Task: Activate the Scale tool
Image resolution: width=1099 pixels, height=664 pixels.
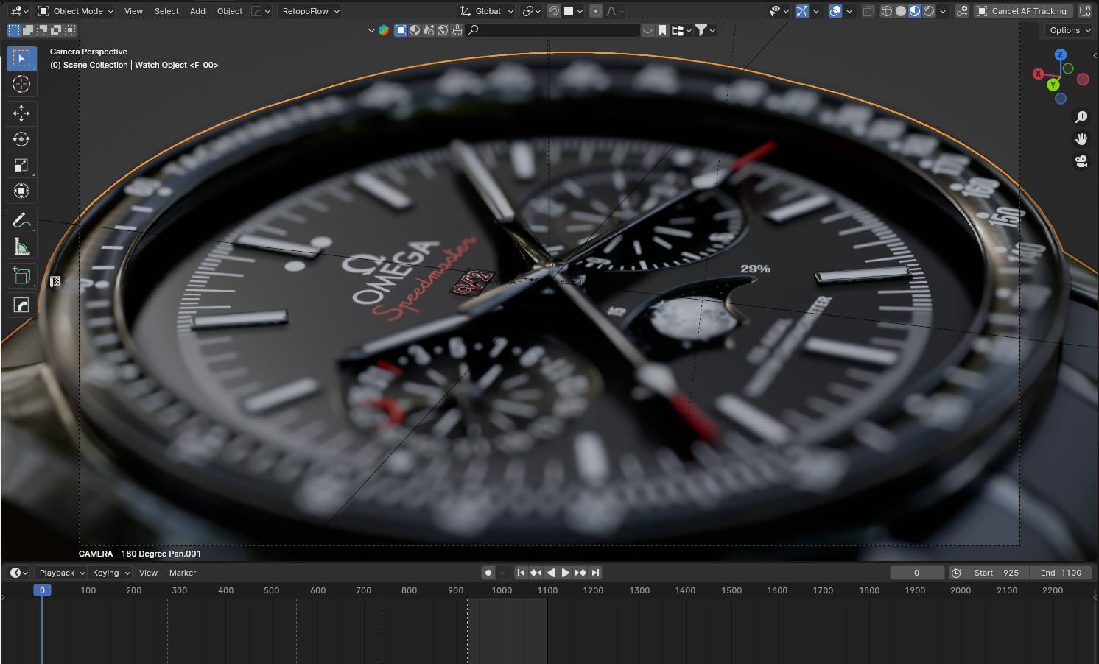Action: tap(21, 166)
